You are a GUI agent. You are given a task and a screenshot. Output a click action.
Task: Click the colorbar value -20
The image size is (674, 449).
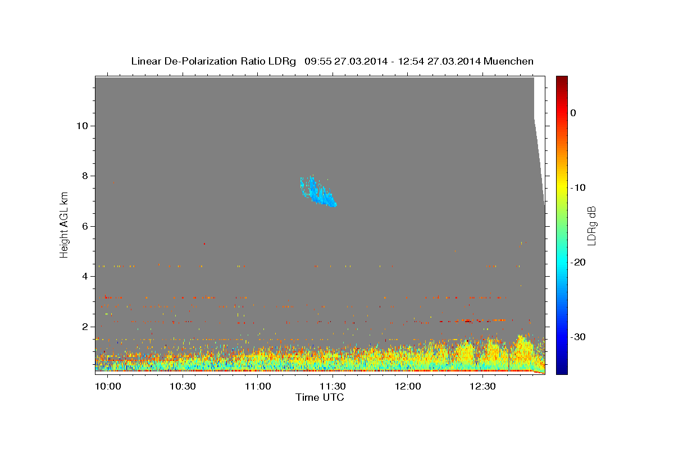click(x=579, y=262)
